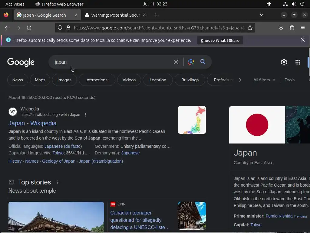Select the Attractions filter chip

(97, 80)
